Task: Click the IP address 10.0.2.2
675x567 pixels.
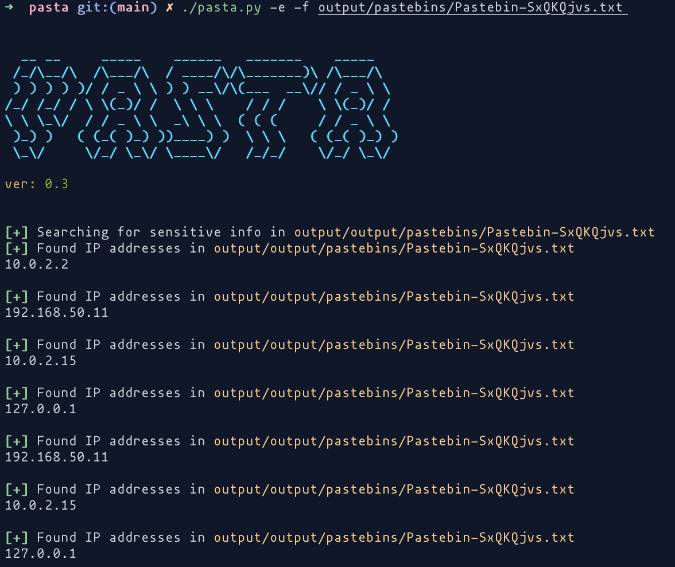Action: pyautogui.click(x=37, y=265)
